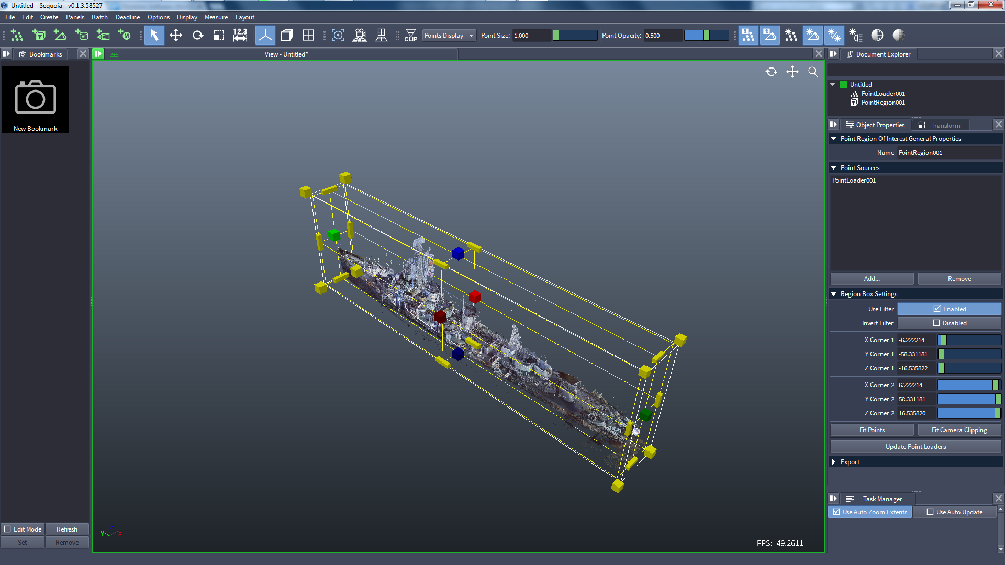
Task: Click the Create Mesher triangle icon
Action: [x=60, y=35]
